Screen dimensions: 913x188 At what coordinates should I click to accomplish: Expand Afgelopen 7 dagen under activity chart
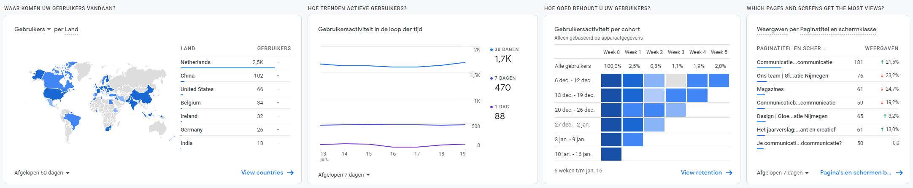tap(344, 175)
